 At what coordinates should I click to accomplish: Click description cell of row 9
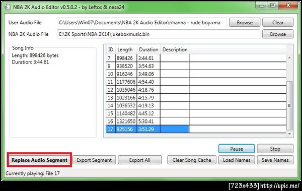point(175,66)
